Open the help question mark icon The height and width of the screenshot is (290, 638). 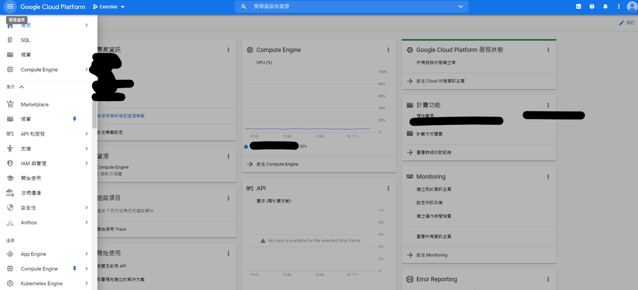(592, 6)
